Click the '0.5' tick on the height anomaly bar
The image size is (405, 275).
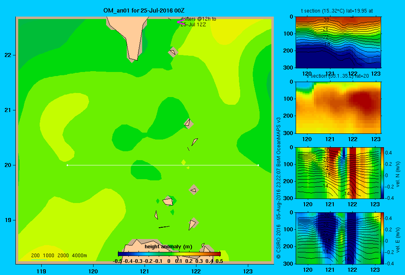point(219,261)
